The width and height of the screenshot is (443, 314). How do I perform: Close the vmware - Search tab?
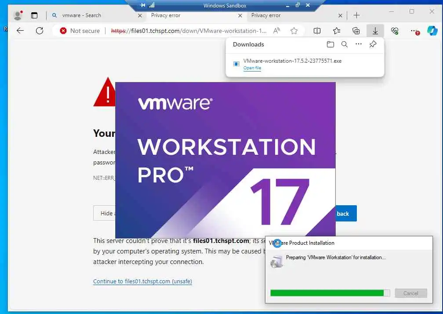(x=140, y=15)
